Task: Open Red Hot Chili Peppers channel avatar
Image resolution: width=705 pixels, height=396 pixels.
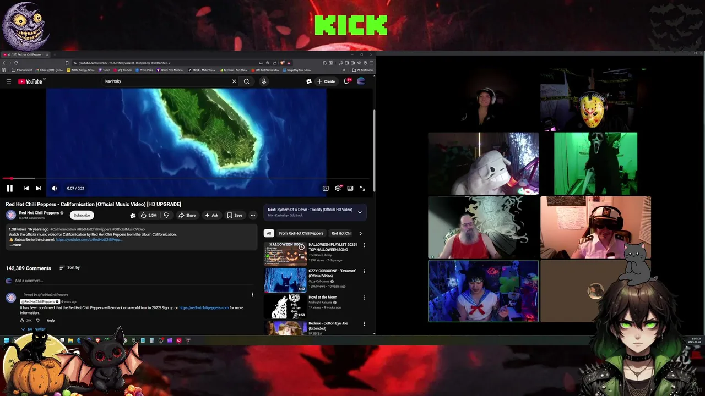Action: [10, 215]
